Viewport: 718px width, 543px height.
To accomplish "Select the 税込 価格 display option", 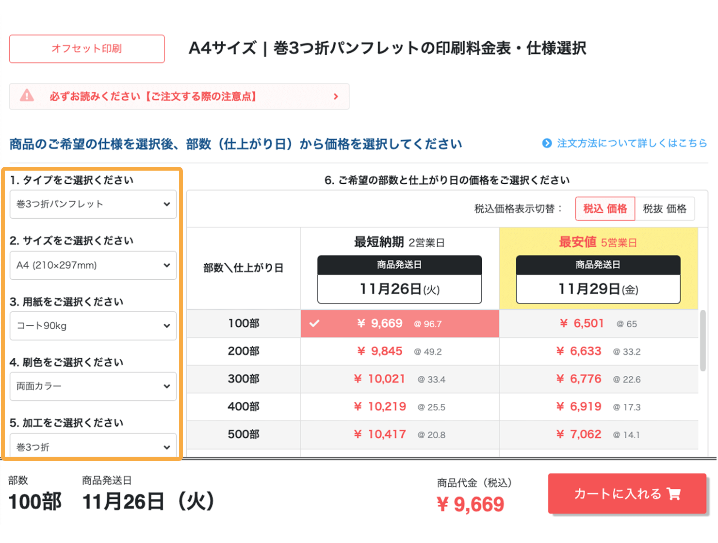I will point(604,208).
